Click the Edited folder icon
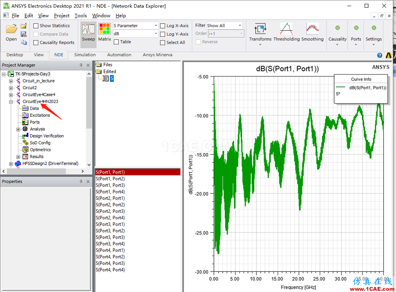Viewport: 396px width, 292px height. [99, 72]
